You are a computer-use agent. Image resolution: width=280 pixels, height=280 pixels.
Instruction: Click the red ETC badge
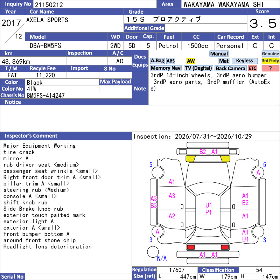tap(252, 68)
